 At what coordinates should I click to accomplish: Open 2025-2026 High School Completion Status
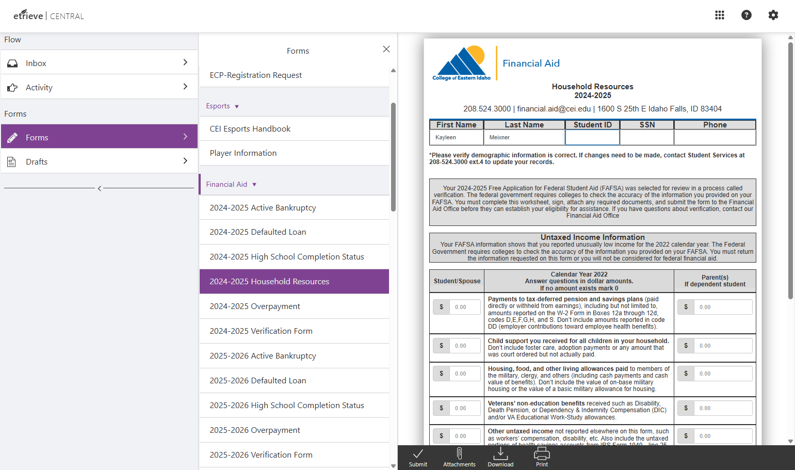294,406
